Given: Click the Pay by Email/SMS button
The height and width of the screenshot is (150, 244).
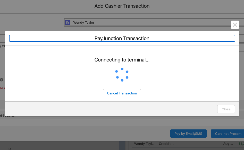Looking at the screenshot, I should (188, 134).
